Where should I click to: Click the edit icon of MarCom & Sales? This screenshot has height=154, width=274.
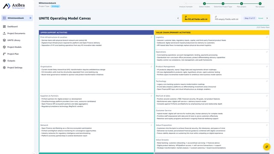(267, 96)
